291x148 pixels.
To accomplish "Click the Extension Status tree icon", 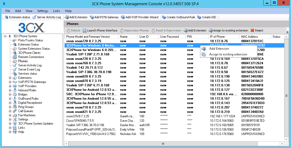I will coord(15,44).
